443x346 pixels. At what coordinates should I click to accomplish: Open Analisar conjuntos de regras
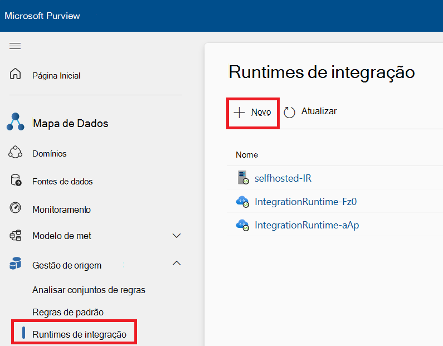89,290
